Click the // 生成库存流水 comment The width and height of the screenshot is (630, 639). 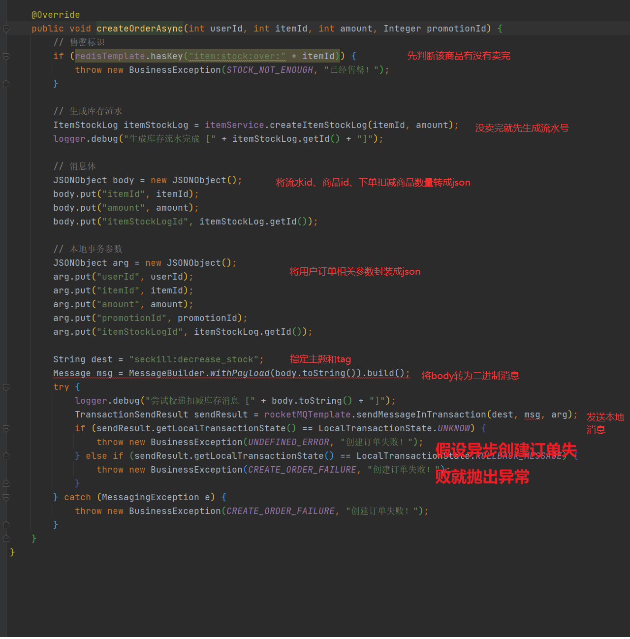tap(88, 111)
